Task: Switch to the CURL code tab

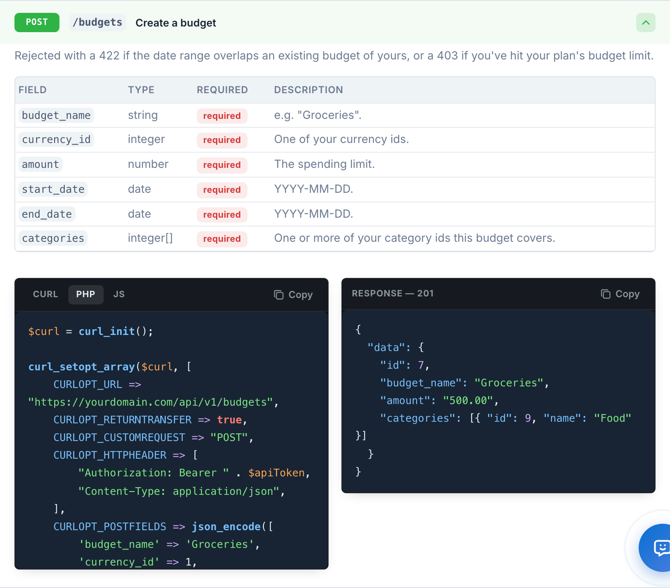Action: 45,294
